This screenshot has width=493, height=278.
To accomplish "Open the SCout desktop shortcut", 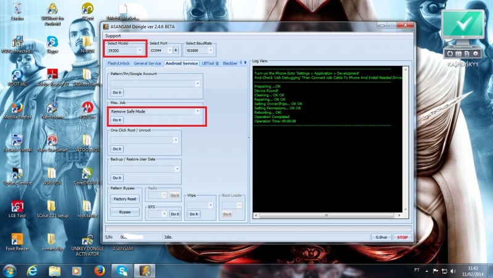I will pos(88,11).
